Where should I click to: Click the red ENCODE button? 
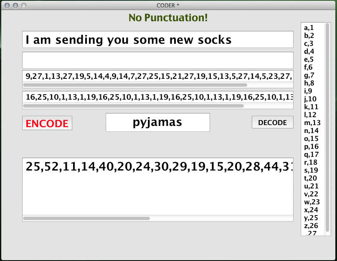47,123
